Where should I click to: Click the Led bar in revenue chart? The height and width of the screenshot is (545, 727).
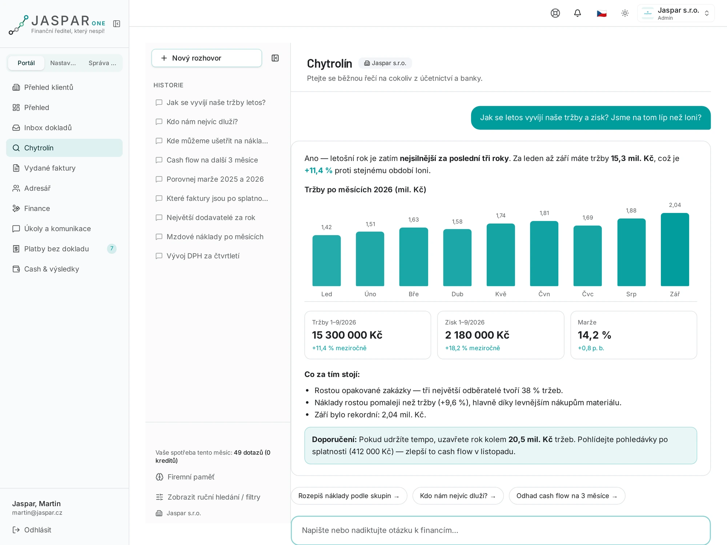coord(326,261)
